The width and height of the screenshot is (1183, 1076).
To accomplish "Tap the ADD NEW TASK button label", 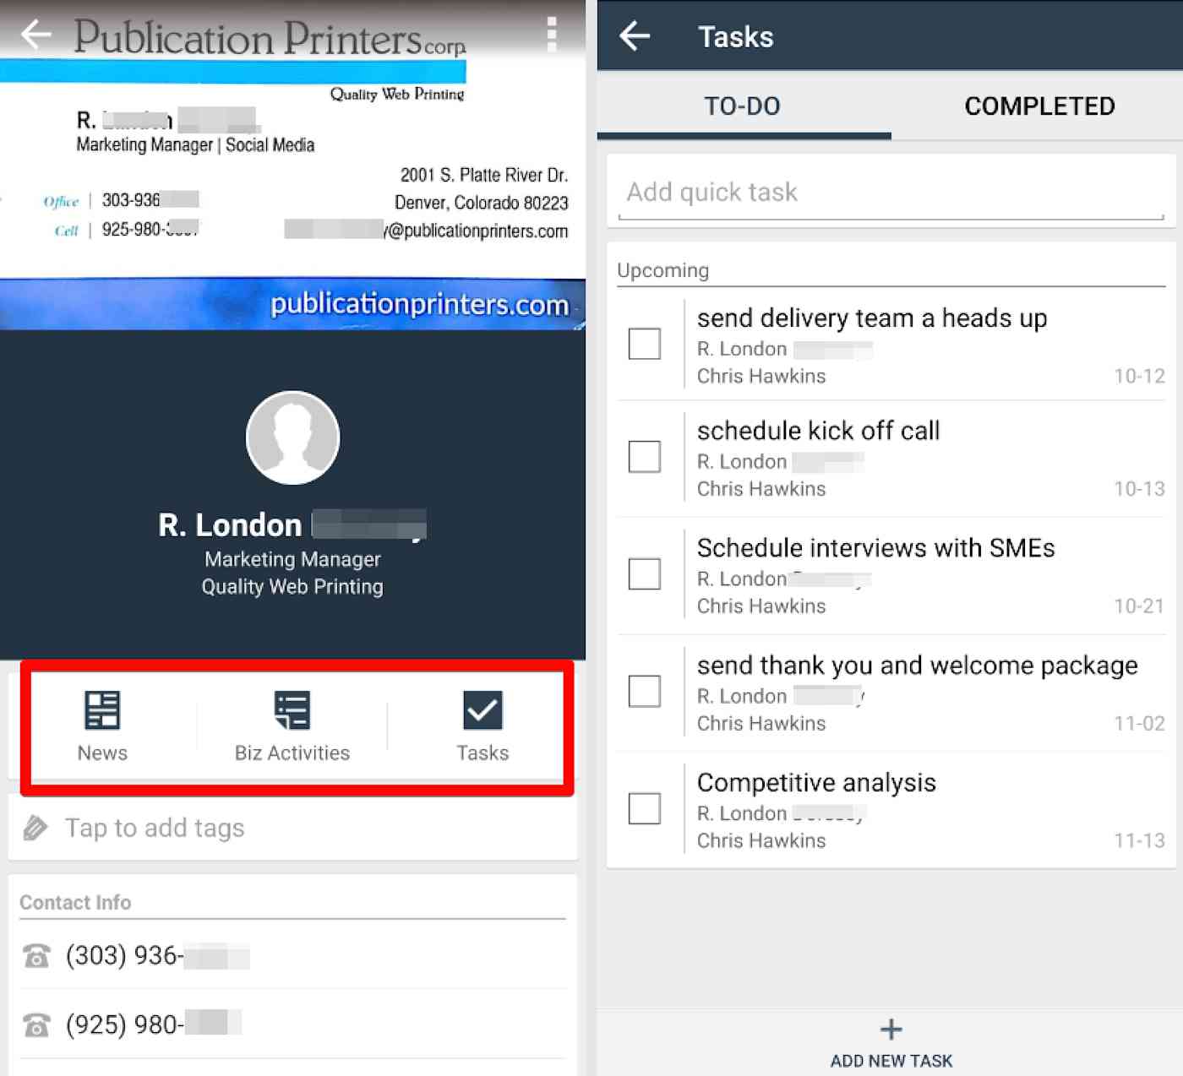I will click(x=891, y=1061).
